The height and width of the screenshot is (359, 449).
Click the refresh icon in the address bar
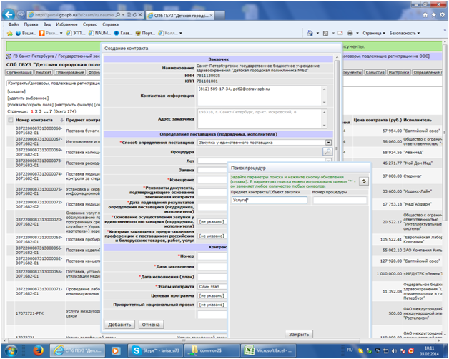pos(134,14)
